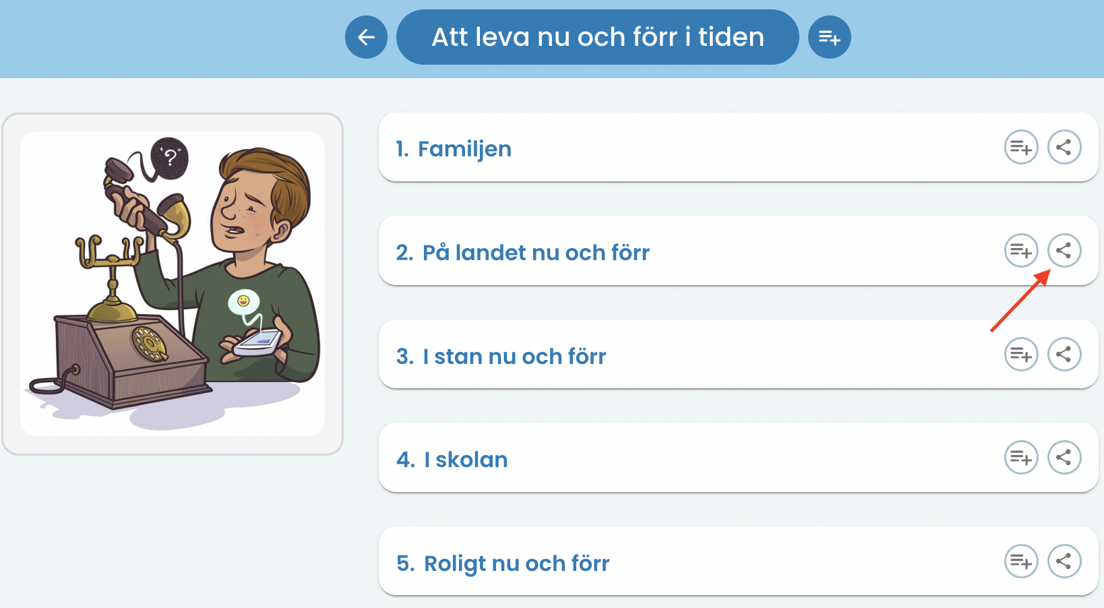This screenshot has height=608, width=1104.
Task: Share I stan nu och förr
Action: coord(1064,355)
